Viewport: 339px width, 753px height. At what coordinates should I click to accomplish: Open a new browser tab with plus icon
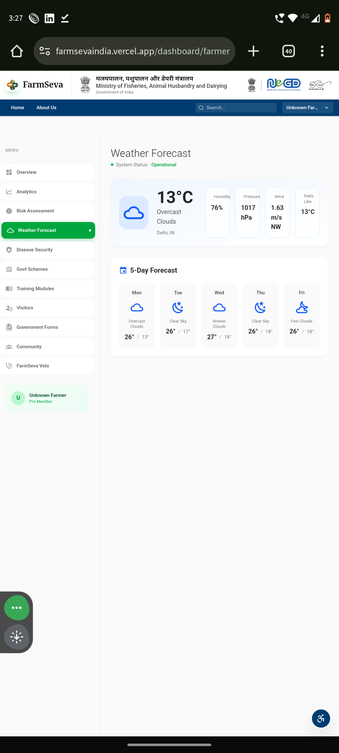[253, 51]
